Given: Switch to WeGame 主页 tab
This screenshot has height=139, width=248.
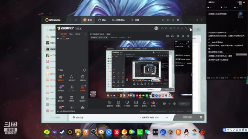Looking at the screenshot, I should [x=88, y=20].
